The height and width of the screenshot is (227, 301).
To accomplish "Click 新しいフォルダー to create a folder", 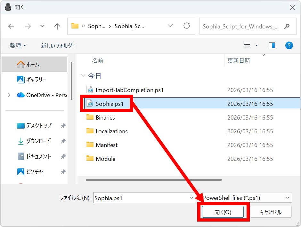I will pos(58,46).
